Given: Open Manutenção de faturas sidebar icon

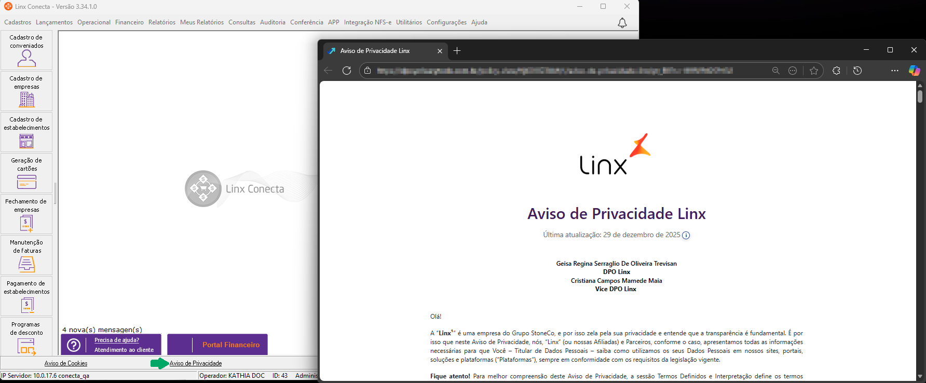Looking at the screenshot, I should click(x=26, y=255).
